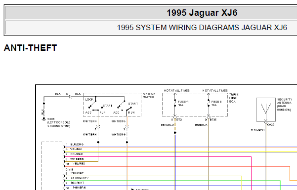Click the BRN/BLU wire label
Viewport: 297px width, 190px height.
click(x=167, y=125)
